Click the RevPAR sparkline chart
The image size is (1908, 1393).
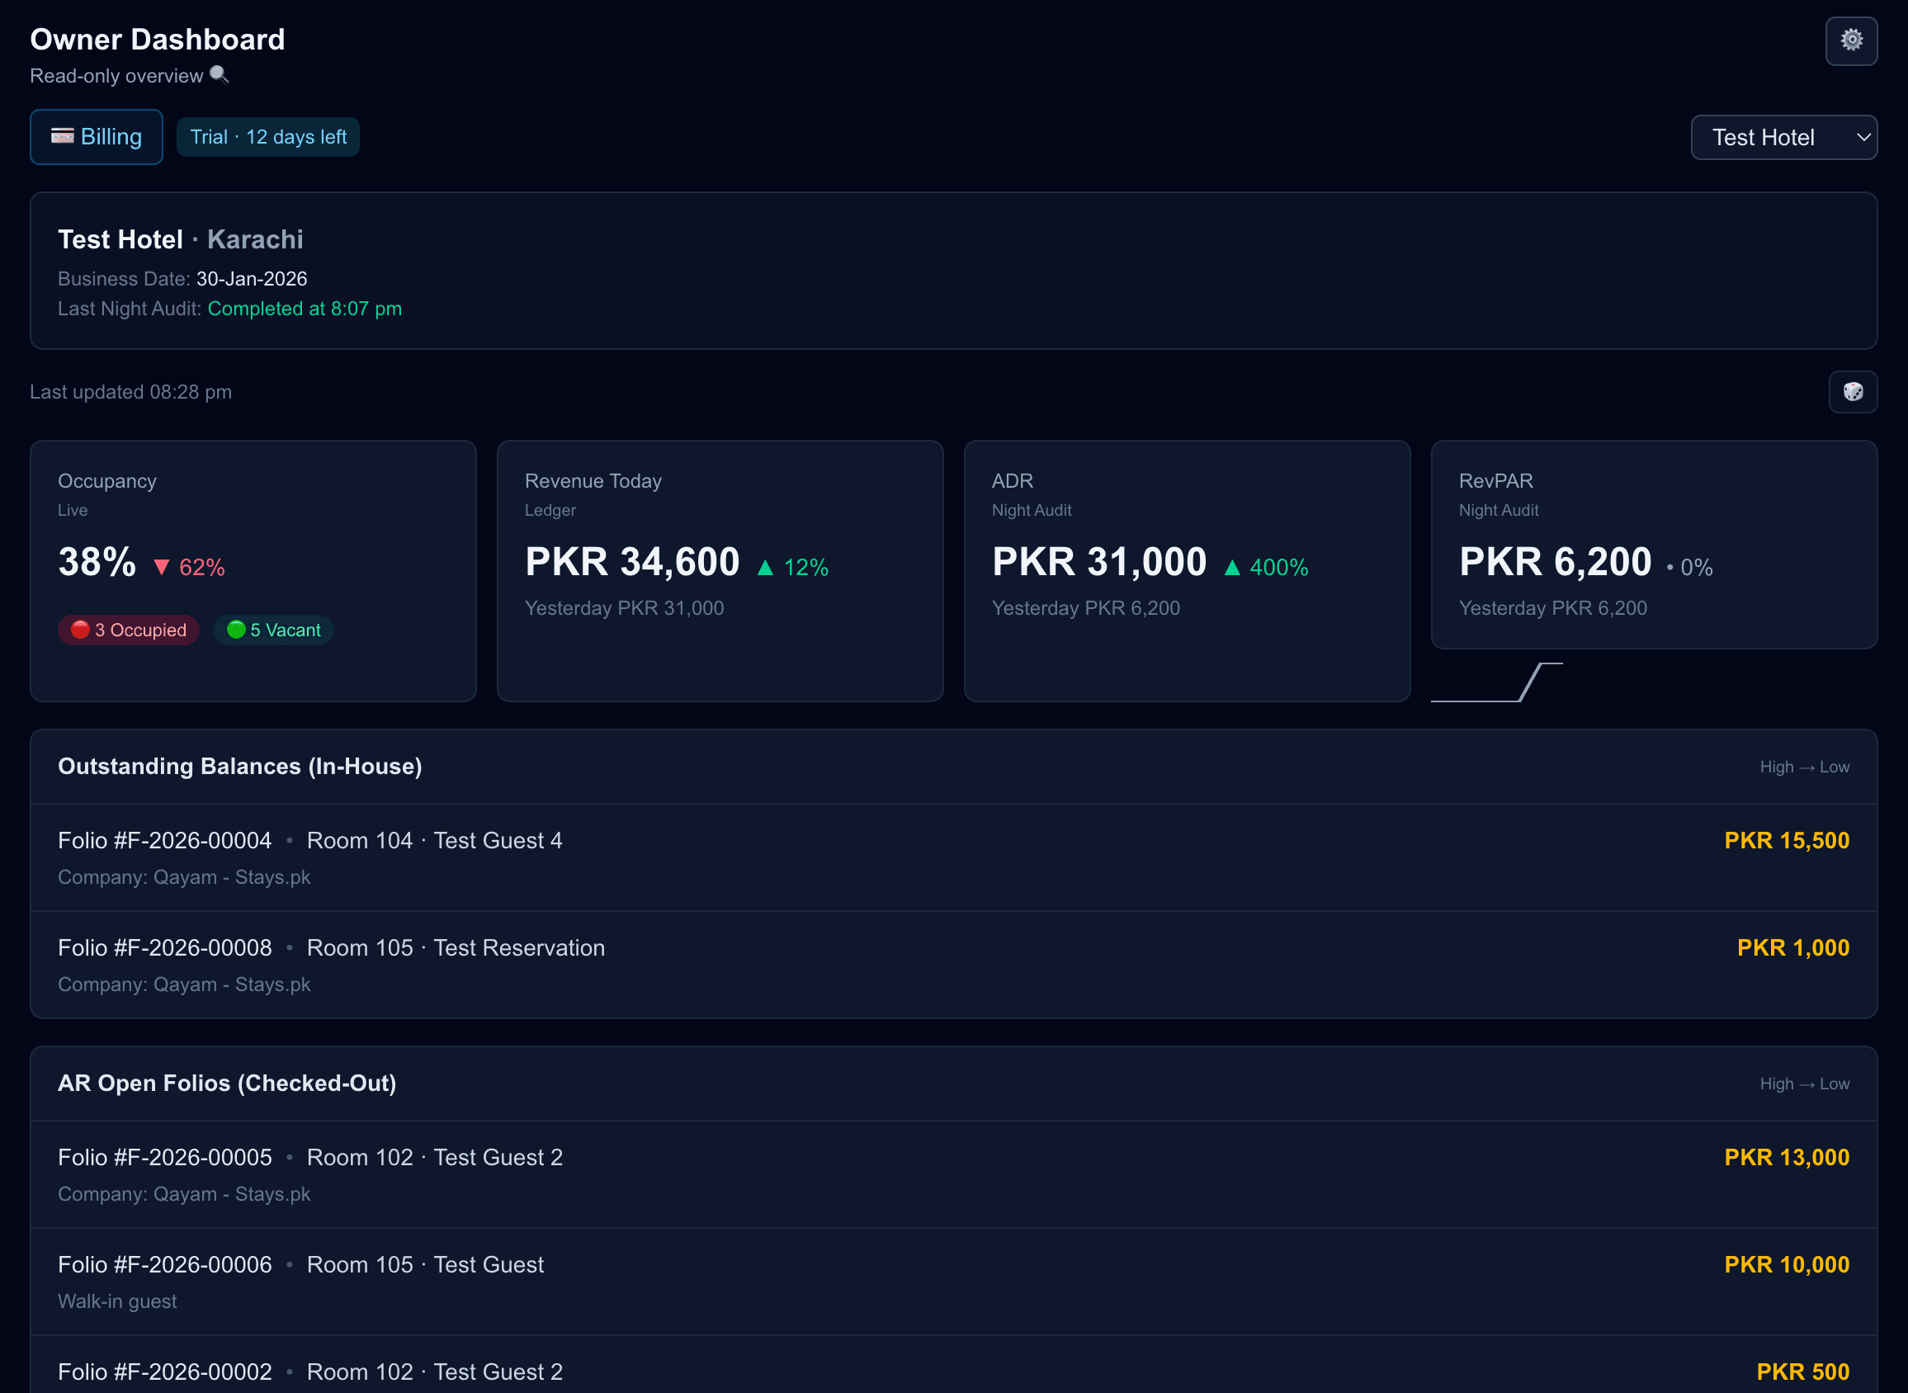[x=1496, y=683]
